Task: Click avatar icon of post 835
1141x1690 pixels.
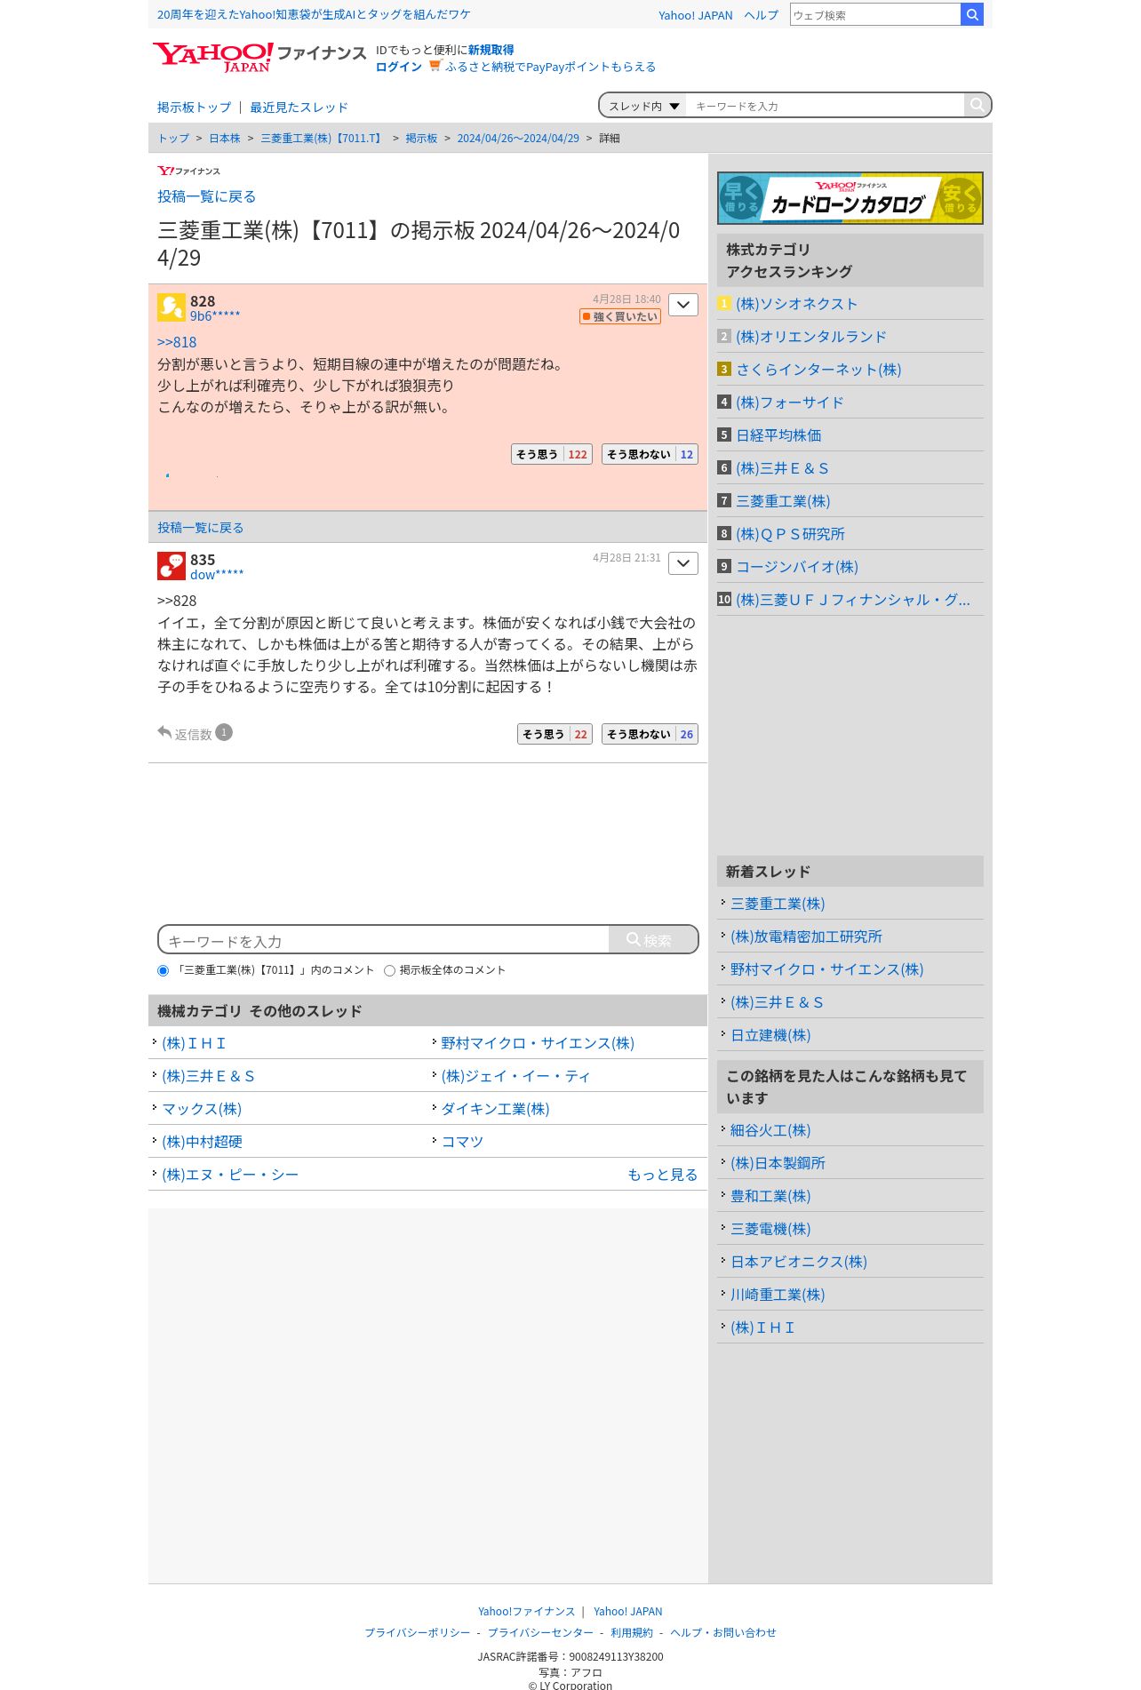Action: [171, 566]
